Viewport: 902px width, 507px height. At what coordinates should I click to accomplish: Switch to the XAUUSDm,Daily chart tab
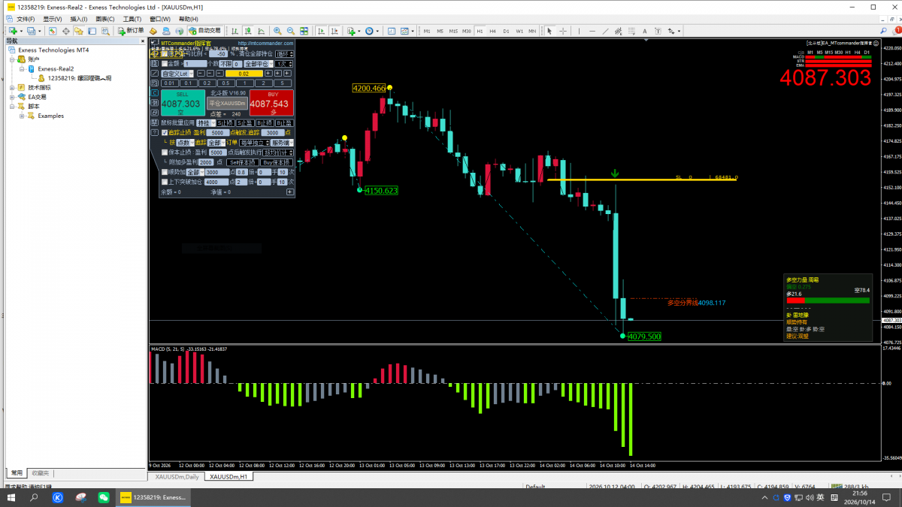coord(177,476)
